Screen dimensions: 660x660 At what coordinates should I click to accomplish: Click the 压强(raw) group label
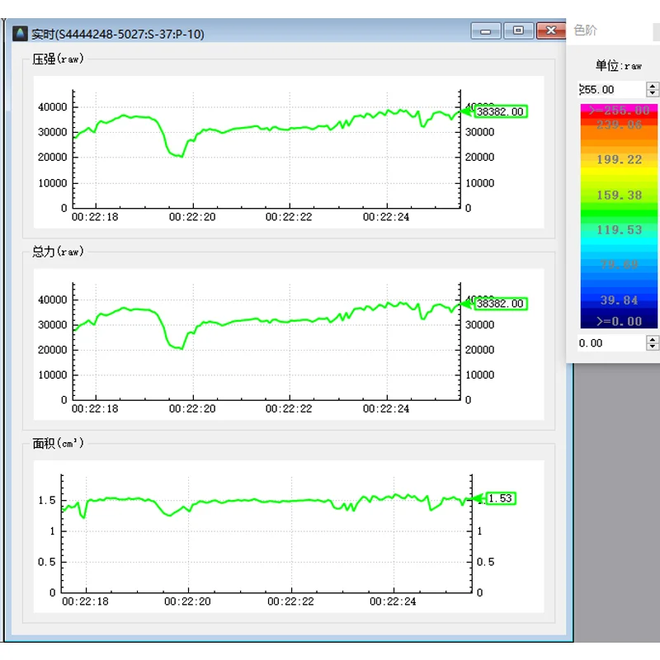coord(58,59)
